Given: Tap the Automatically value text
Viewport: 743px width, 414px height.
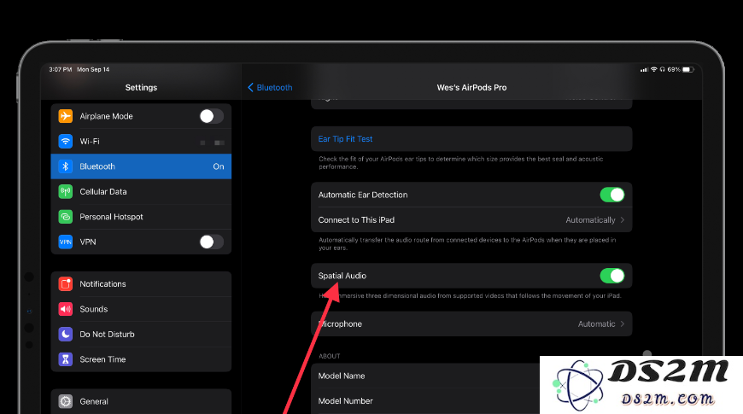Looking at the screenshot, I should [590, 219].
